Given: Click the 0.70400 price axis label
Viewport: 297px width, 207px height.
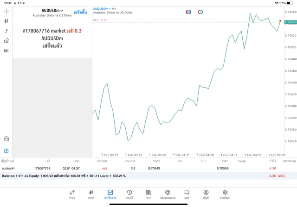Looking at the screenshot, I should [x=291, y=106].
